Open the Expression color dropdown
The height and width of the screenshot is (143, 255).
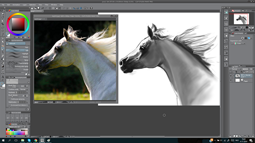[238, 44]
